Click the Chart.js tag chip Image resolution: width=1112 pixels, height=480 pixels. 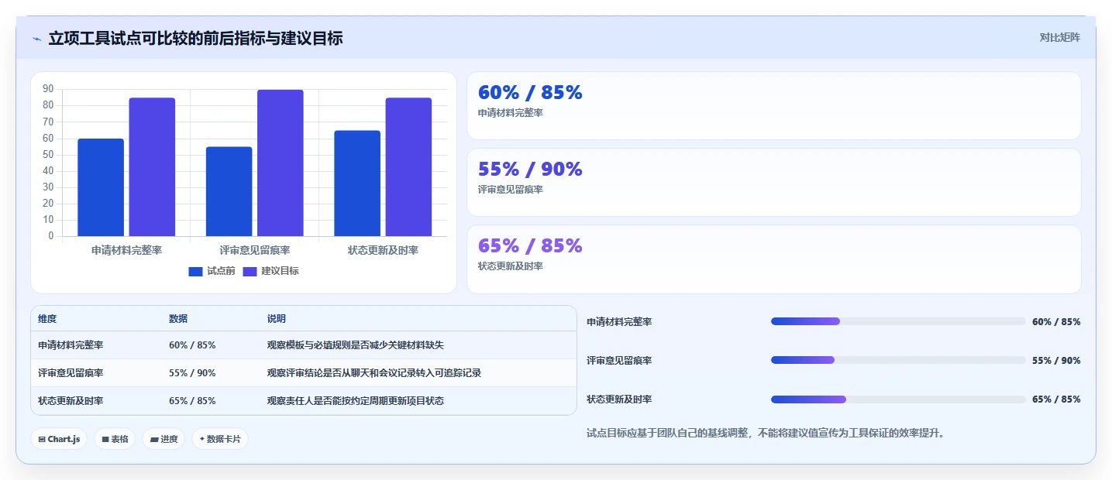tap(59, 439)
